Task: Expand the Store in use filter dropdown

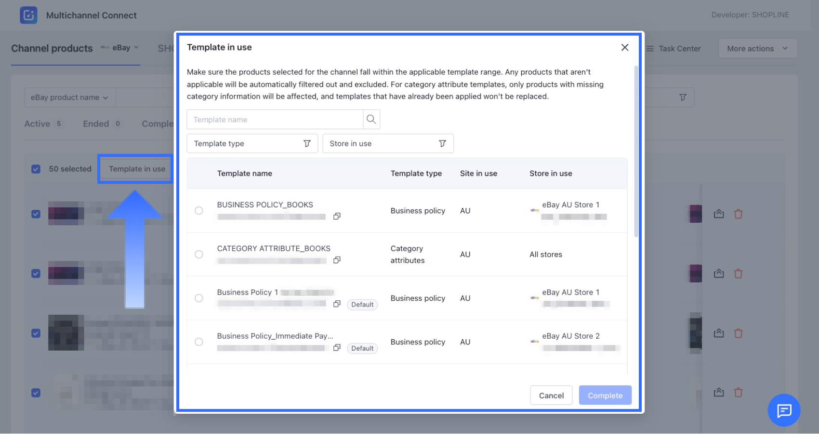Action: (388, 143)
